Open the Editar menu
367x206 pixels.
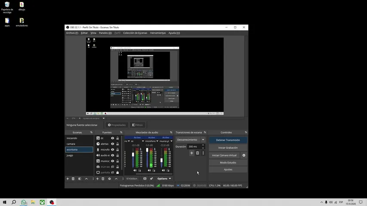click(x=84, y=33)
